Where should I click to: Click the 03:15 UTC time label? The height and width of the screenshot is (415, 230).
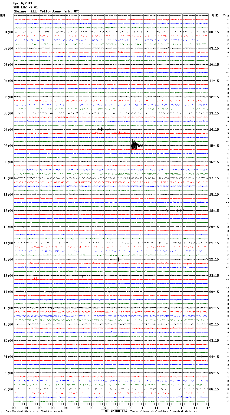click(x=214, y=341)
